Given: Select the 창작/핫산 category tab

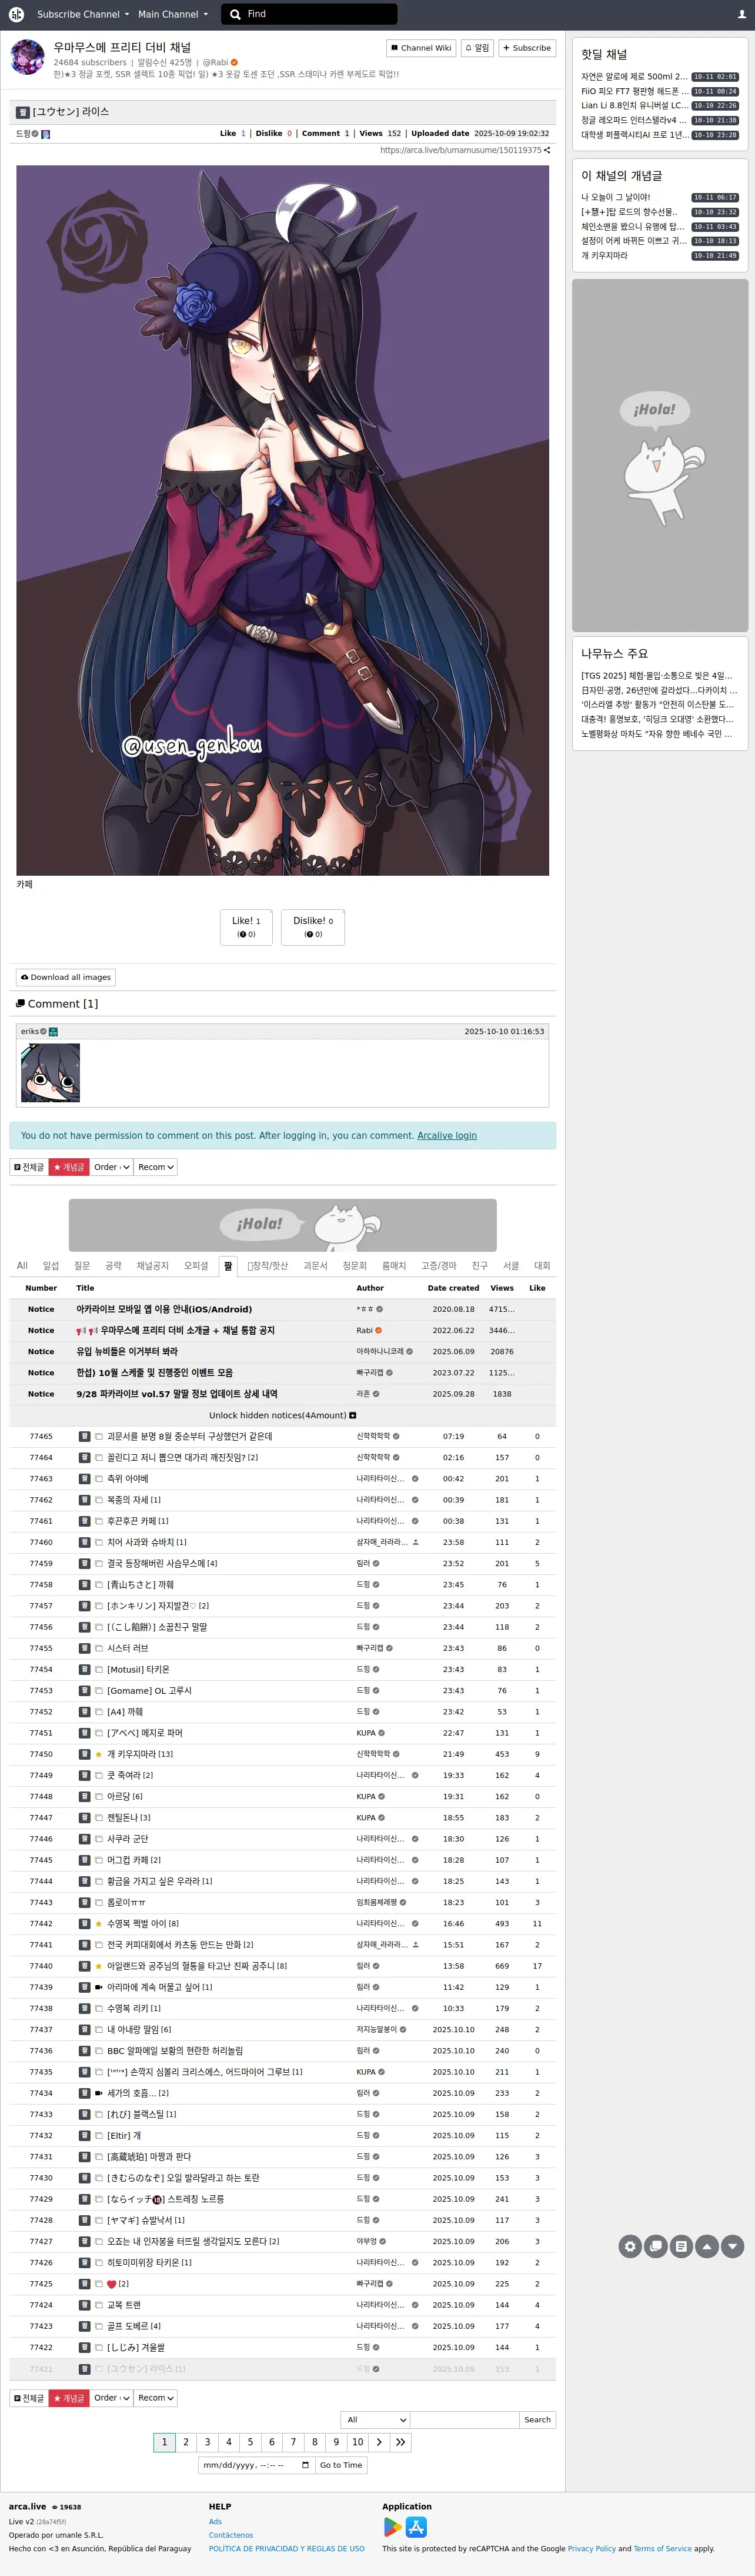Looking at the screenshot, I should (x=268, y=1266).
